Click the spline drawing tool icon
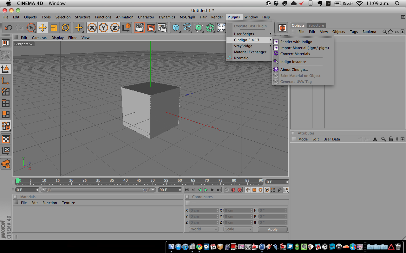 [x=187, y=28]
